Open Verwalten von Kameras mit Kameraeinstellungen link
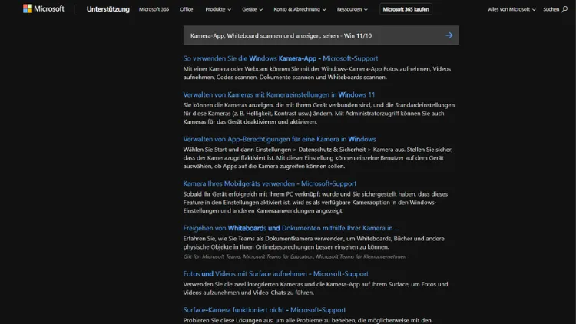 pyautogui.click(x=280, y=94)
